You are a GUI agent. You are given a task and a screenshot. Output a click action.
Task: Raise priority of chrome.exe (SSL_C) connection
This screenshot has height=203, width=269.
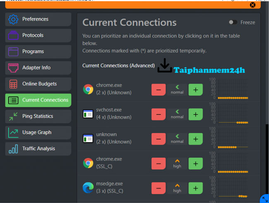pos(196,164)
